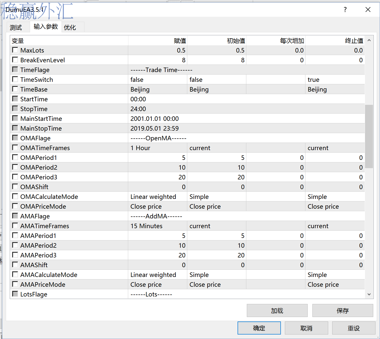
Task: Tick the BreakEvenLevel checkbox
Action: tap(15, 60)
